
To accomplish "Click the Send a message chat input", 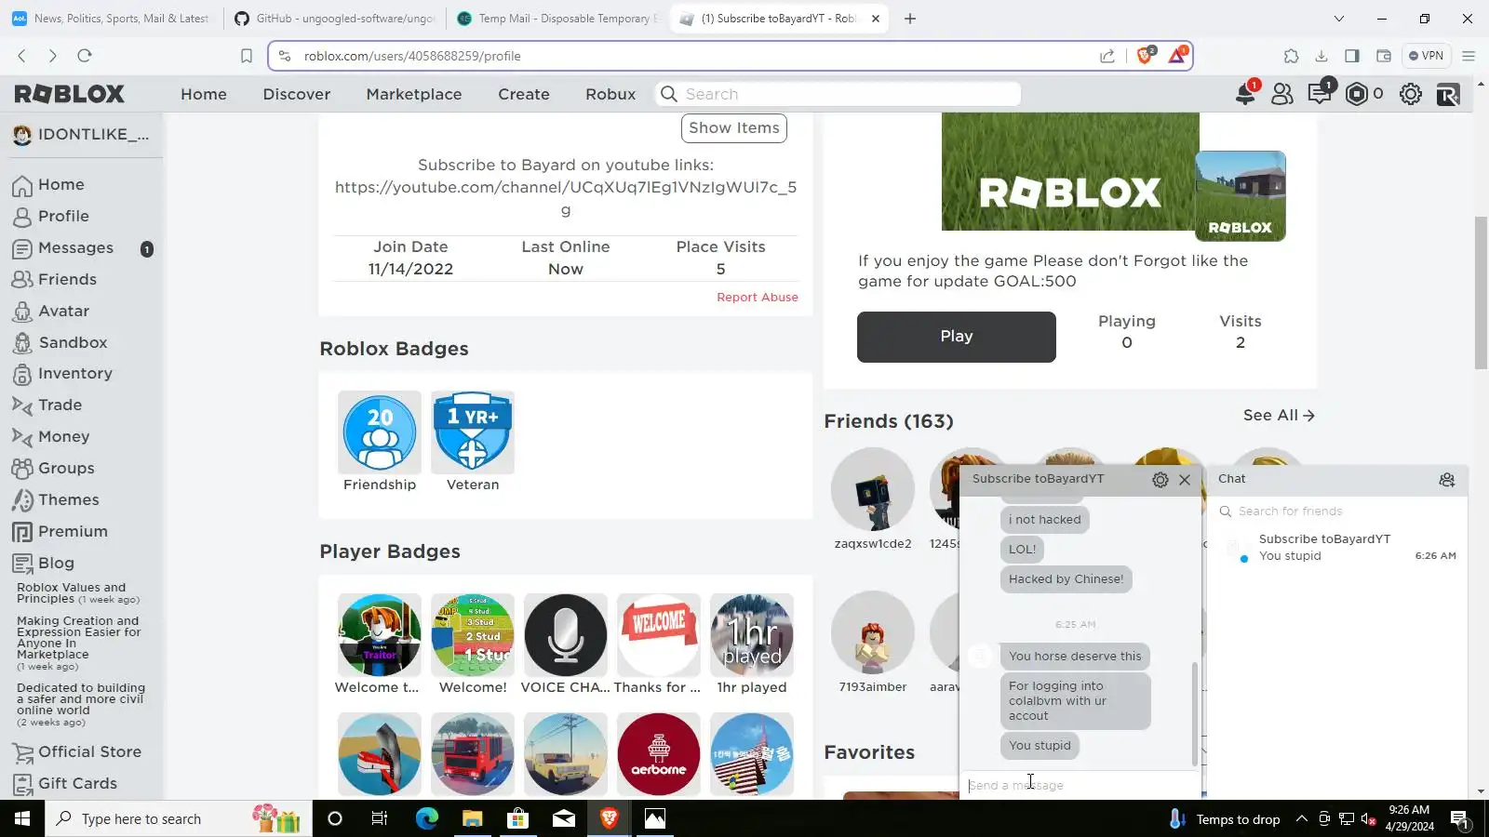I will [x=1080, y=786].
